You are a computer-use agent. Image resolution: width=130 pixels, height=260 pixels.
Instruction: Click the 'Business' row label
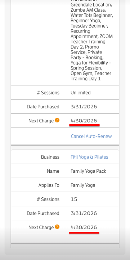[50, 157]
